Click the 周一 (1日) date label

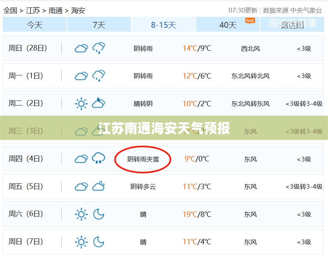[26, 76]
